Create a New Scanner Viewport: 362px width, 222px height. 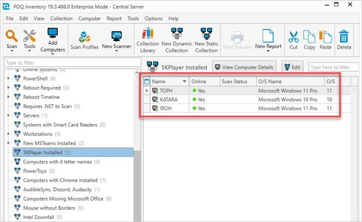tap(116, 40)
